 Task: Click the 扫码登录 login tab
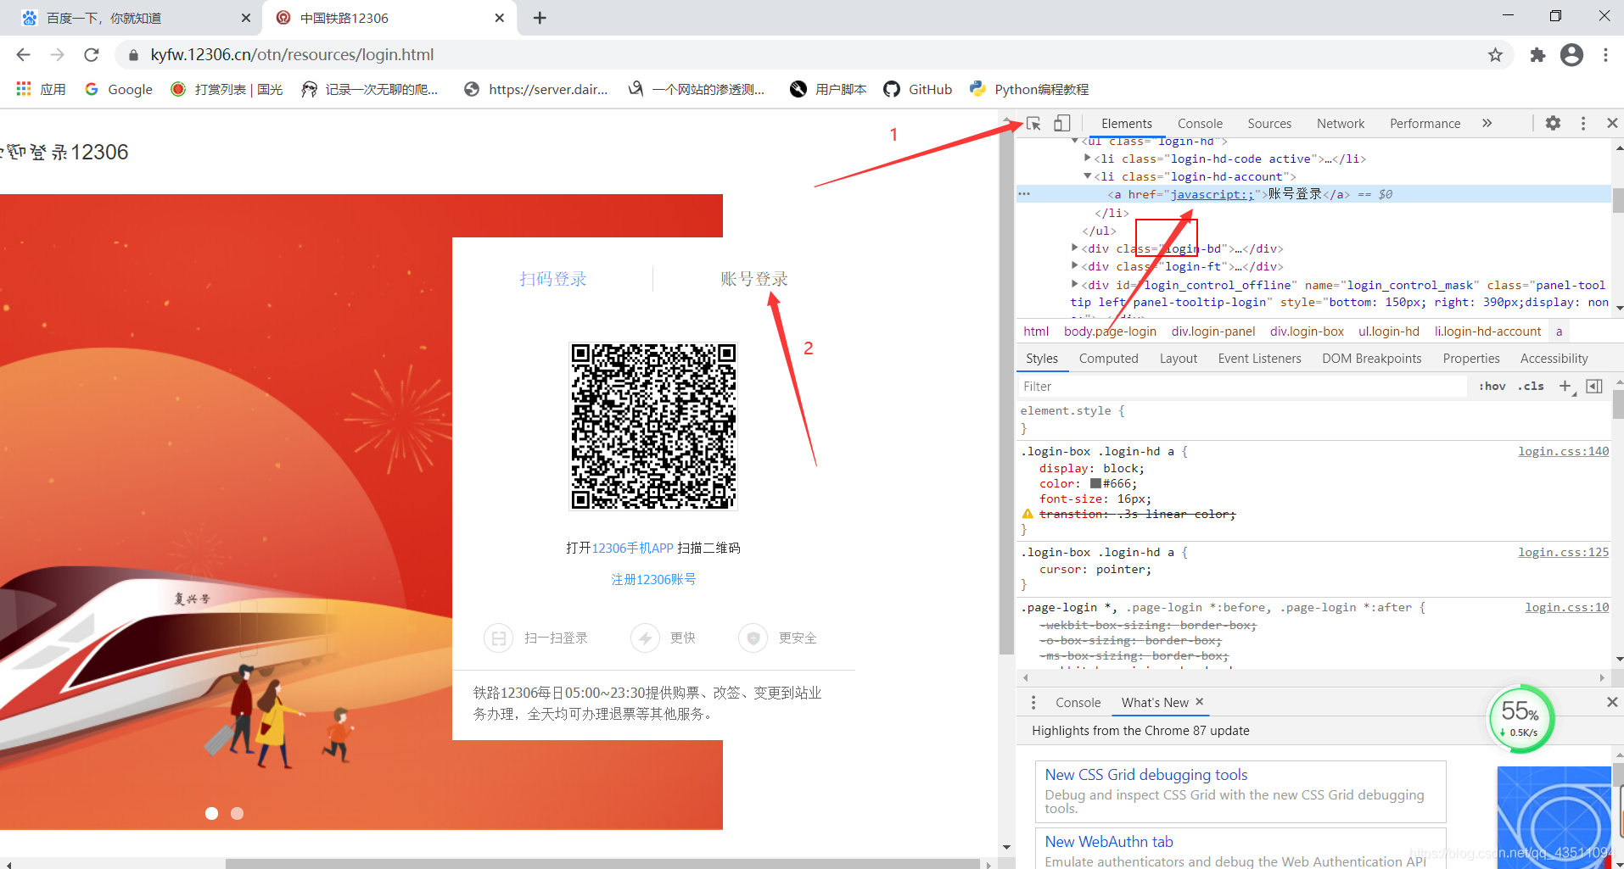click(x=553, y=279)
